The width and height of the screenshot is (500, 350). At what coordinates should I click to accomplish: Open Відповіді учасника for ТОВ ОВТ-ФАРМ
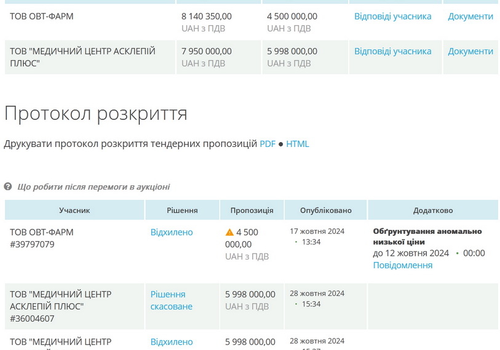392,17
